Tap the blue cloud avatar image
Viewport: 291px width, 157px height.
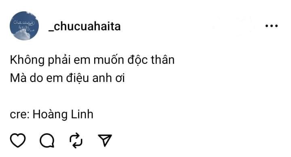click(x=24, y=26)
